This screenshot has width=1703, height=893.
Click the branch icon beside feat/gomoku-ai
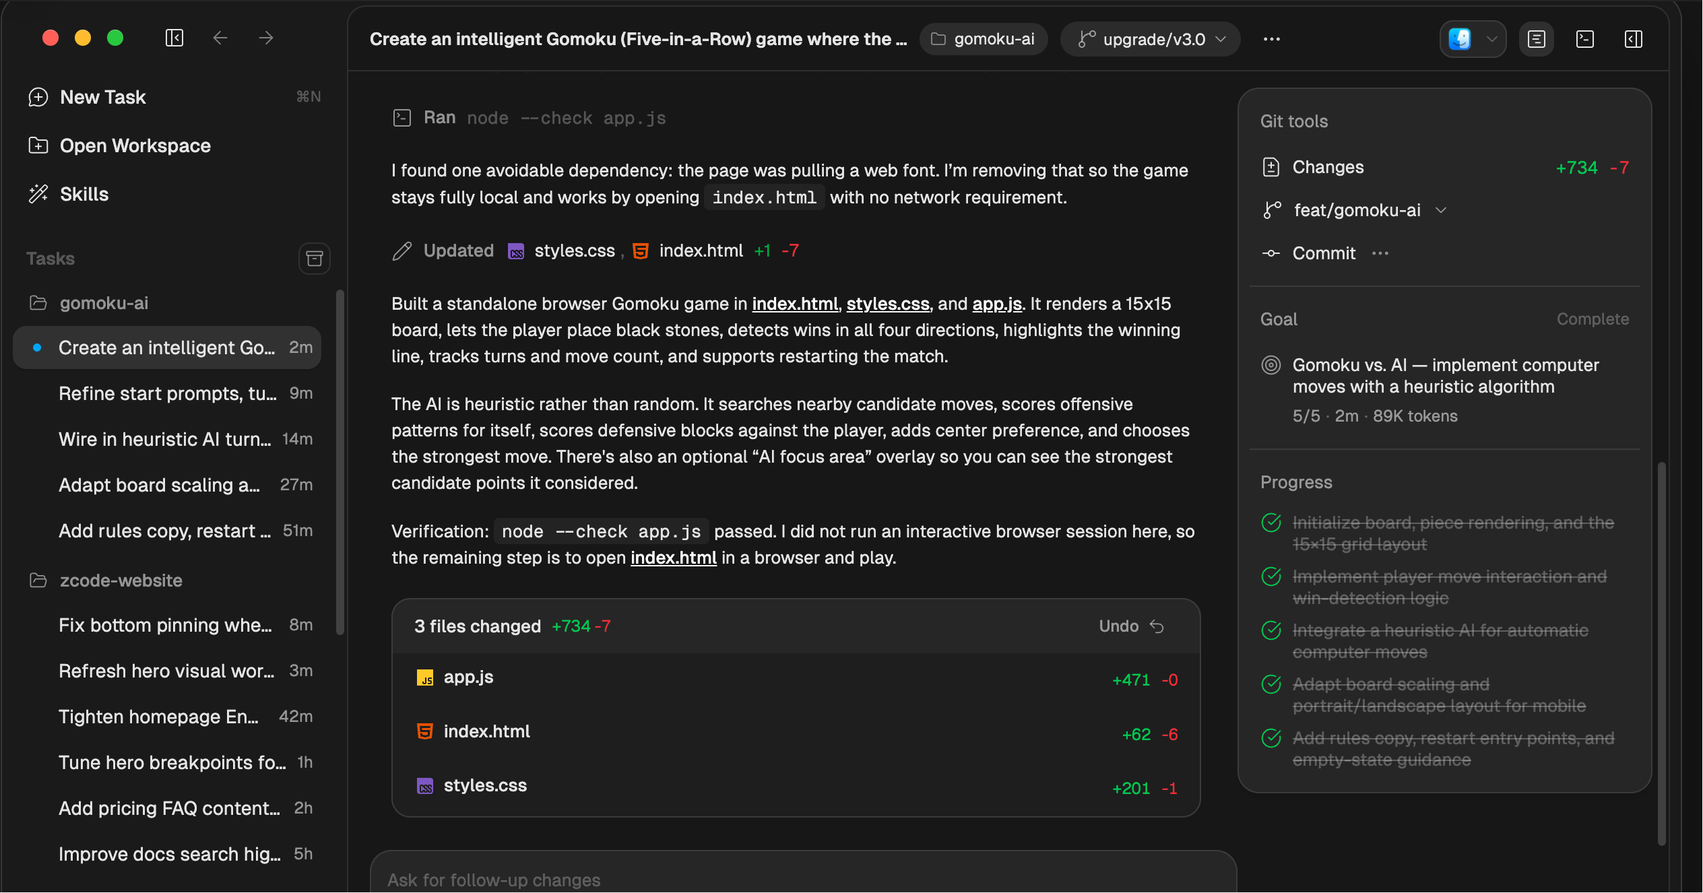(1271, 210)
